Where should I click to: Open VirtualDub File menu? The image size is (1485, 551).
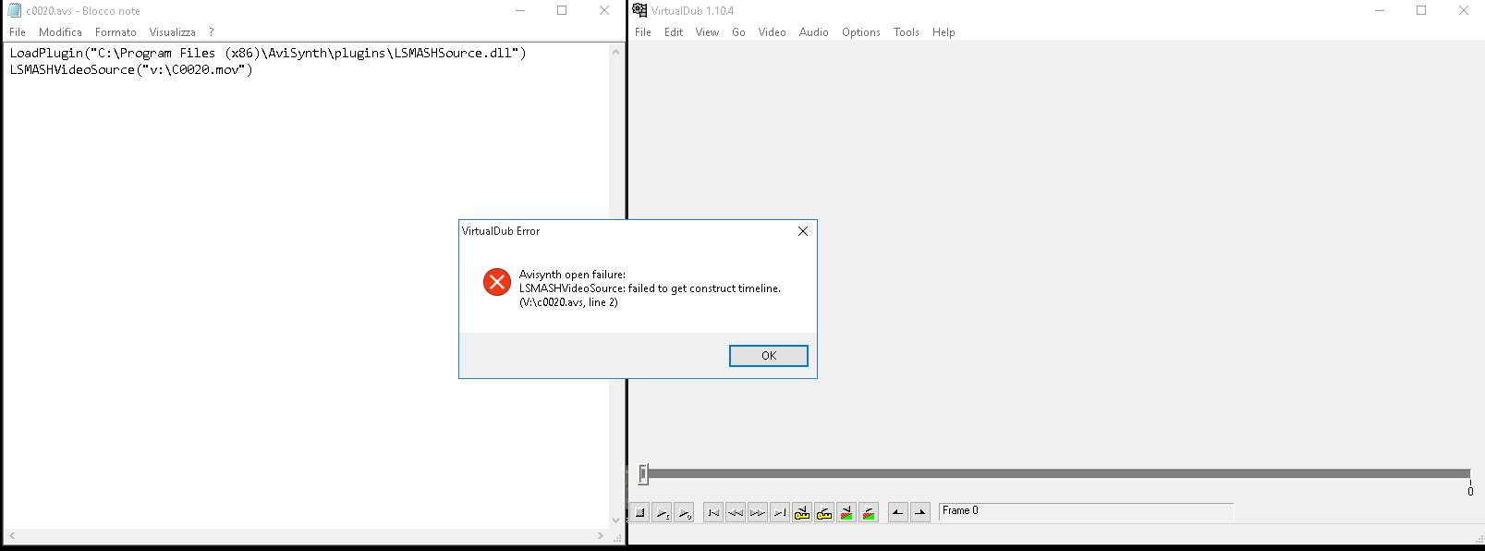click(x=643, y=32)
